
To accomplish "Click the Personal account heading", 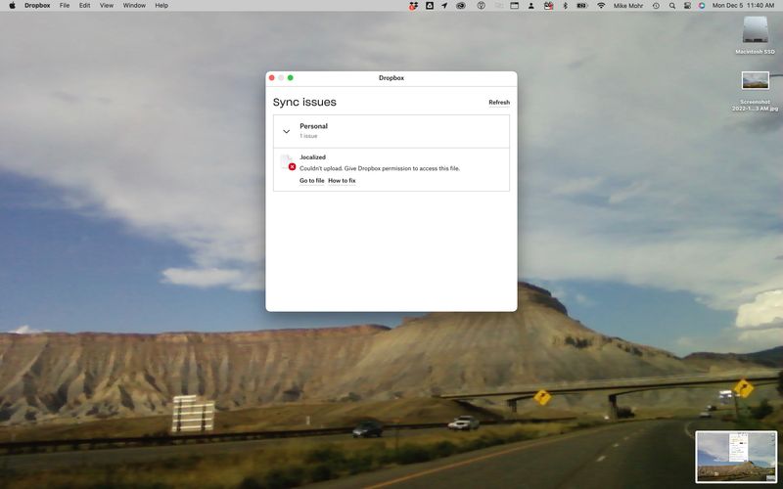I will 313,126.
